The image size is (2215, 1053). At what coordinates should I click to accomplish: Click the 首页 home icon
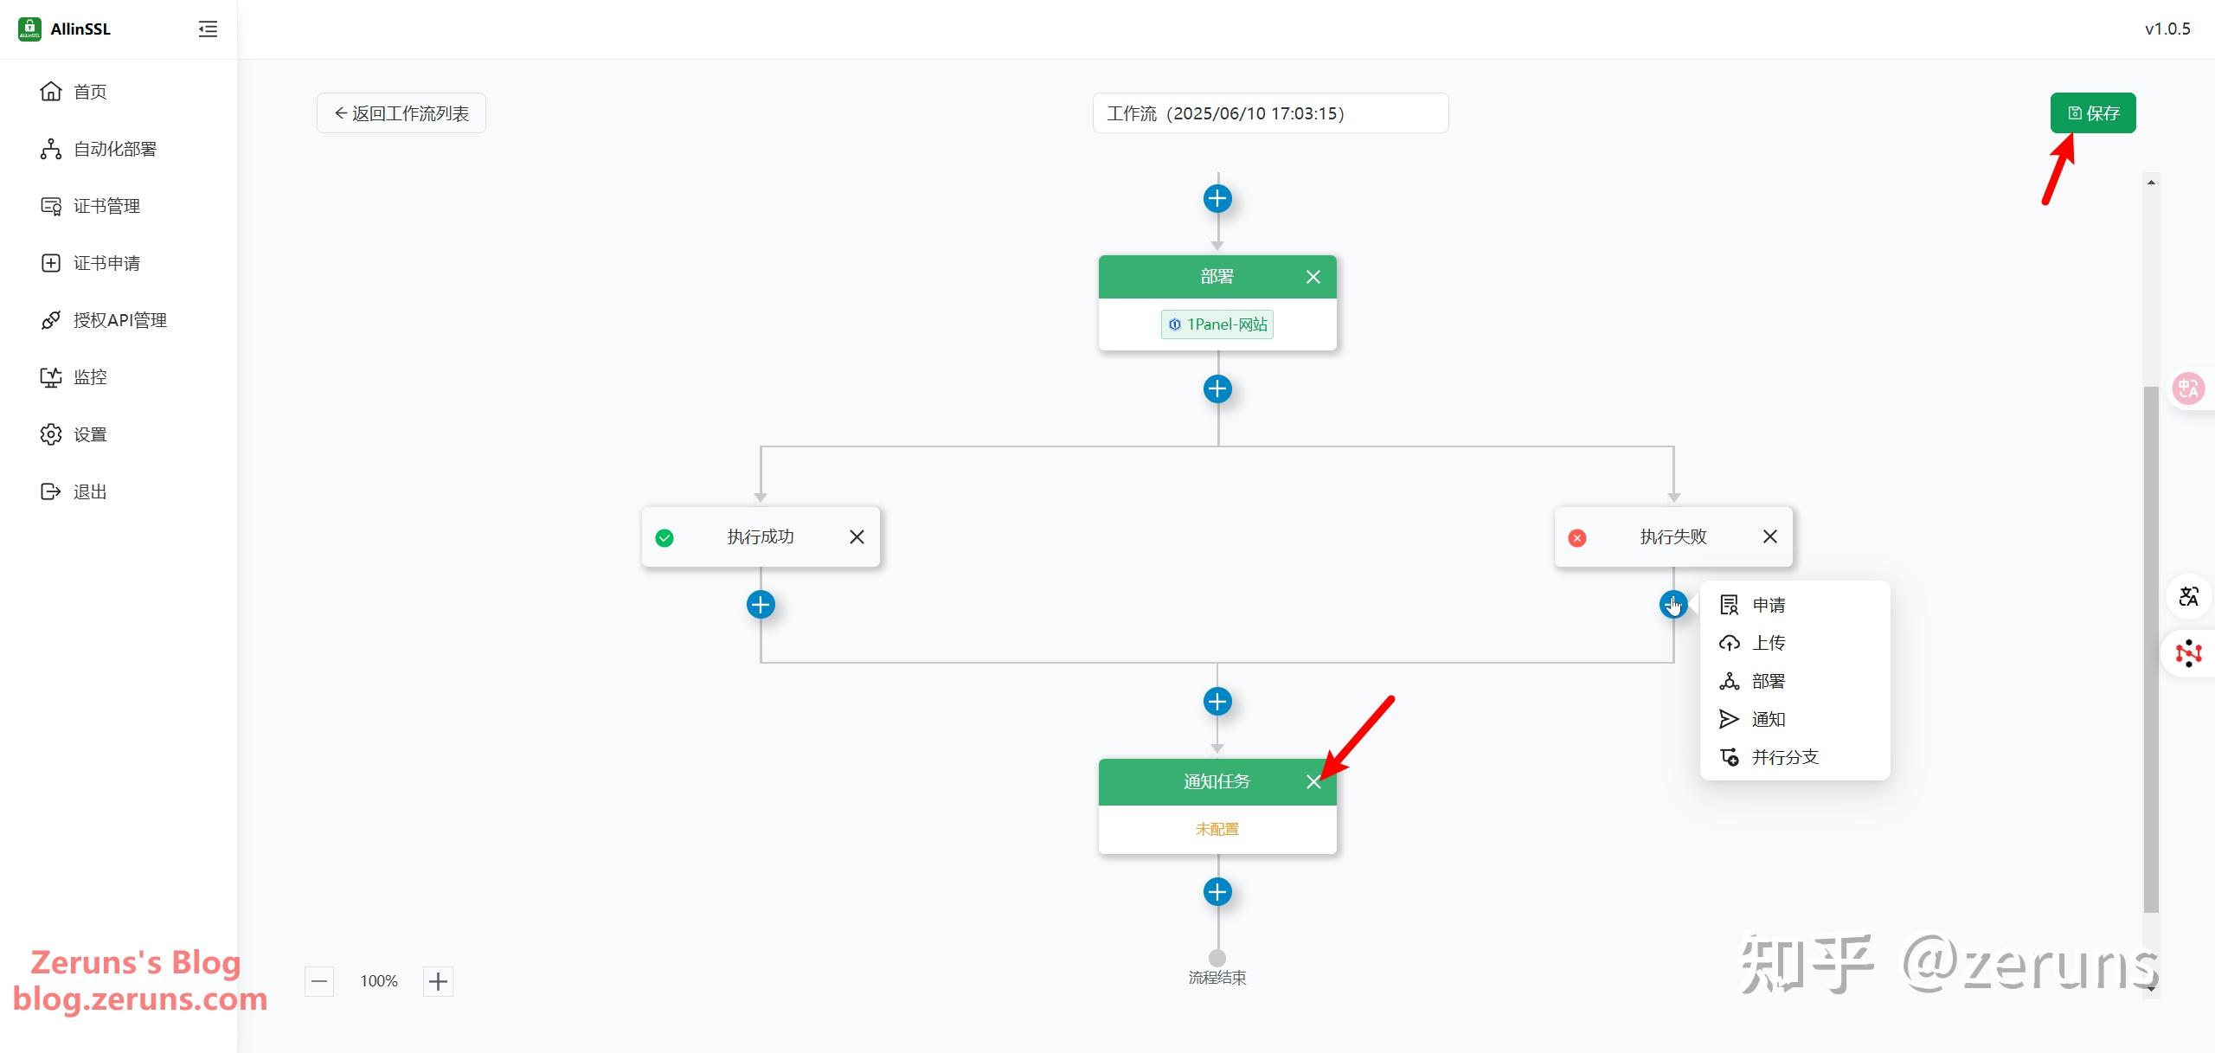51,92
